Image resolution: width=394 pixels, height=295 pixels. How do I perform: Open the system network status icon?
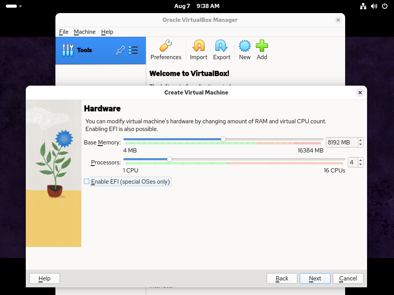[x=363, y=6]
